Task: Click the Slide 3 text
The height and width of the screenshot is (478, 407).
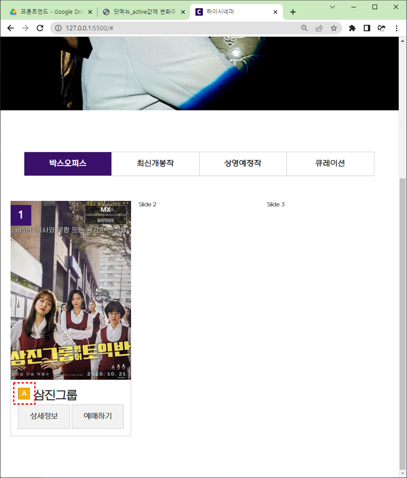Action: click(276, 204)
